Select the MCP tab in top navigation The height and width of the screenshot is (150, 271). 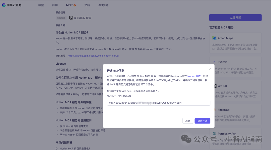69,5
